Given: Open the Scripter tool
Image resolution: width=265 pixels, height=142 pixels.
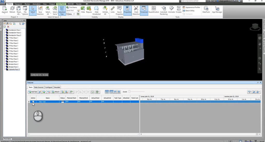Looking at the screenshot, I should (x=179, y=10).
